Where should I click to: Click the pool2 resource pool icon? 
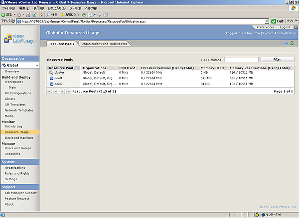51,84
